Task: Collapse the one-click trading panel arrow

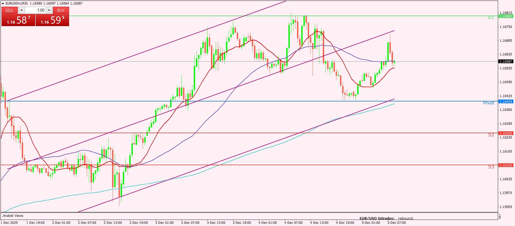Action: click(3, 3)
